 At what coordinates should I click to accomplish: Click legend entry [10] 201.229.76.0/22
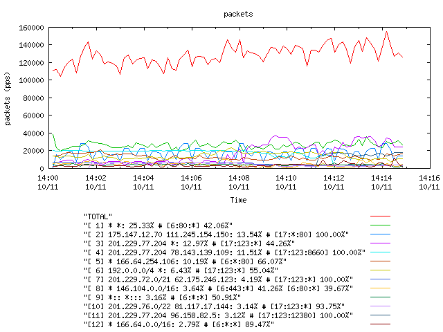pos(214,306)
